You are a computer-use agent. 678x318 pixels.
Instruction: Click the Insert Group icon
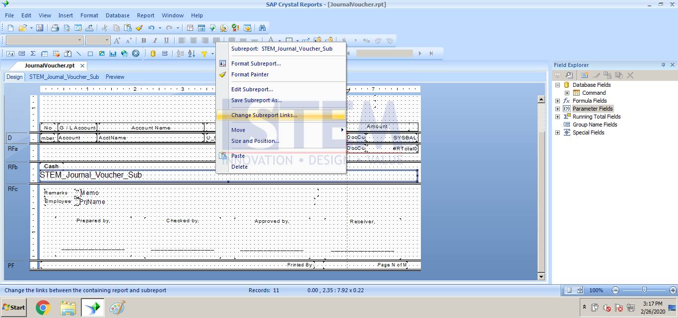21,54
